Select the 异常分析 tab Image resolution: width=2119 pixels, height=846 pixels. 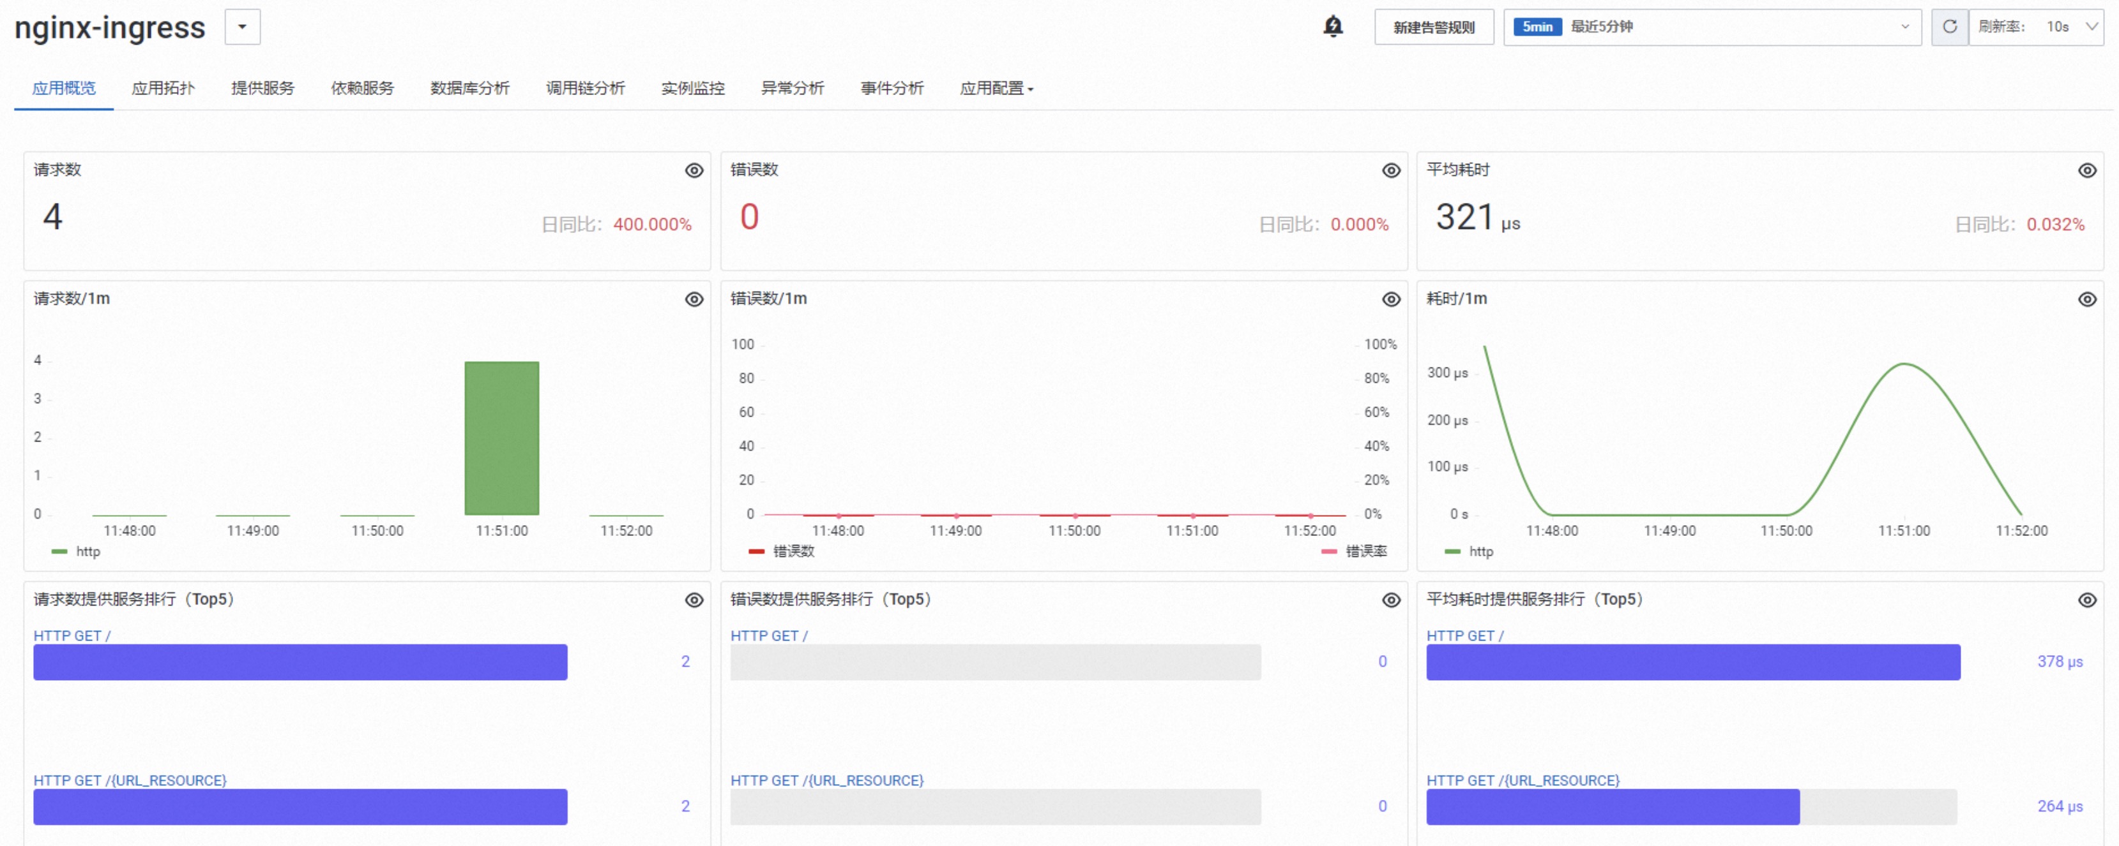click(792, 88)
